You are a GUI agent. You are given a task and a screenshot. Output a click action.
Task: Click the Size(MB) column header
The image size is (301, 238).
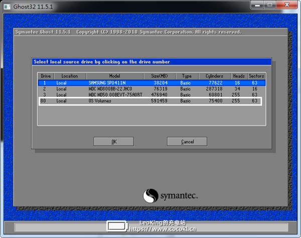[160, 76]
